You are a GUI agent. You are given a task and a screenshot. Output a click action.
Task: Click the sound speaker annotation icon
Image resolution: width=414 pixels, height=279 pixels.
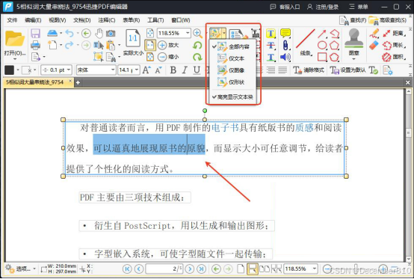click(285, 57)
